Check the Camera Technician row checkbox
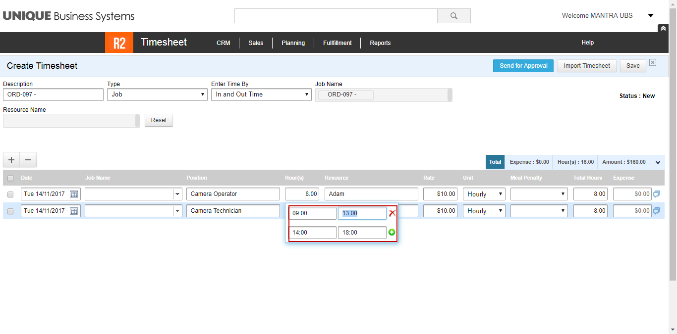677x334 pixels. 10,211
